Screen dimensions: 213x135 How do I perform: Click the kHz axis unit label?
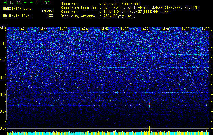[3, 27]
